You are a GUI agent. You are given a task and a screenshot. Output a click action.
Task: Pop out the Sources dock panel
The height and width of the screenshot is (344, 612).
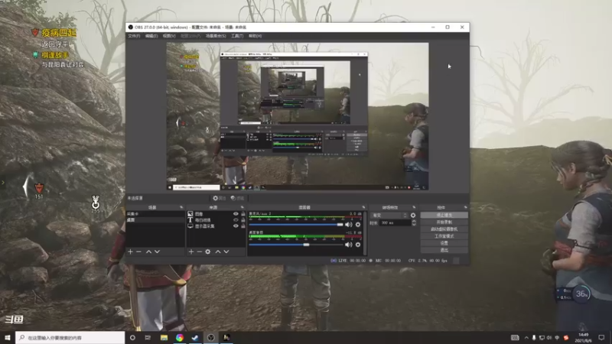[x=242, y=207]
